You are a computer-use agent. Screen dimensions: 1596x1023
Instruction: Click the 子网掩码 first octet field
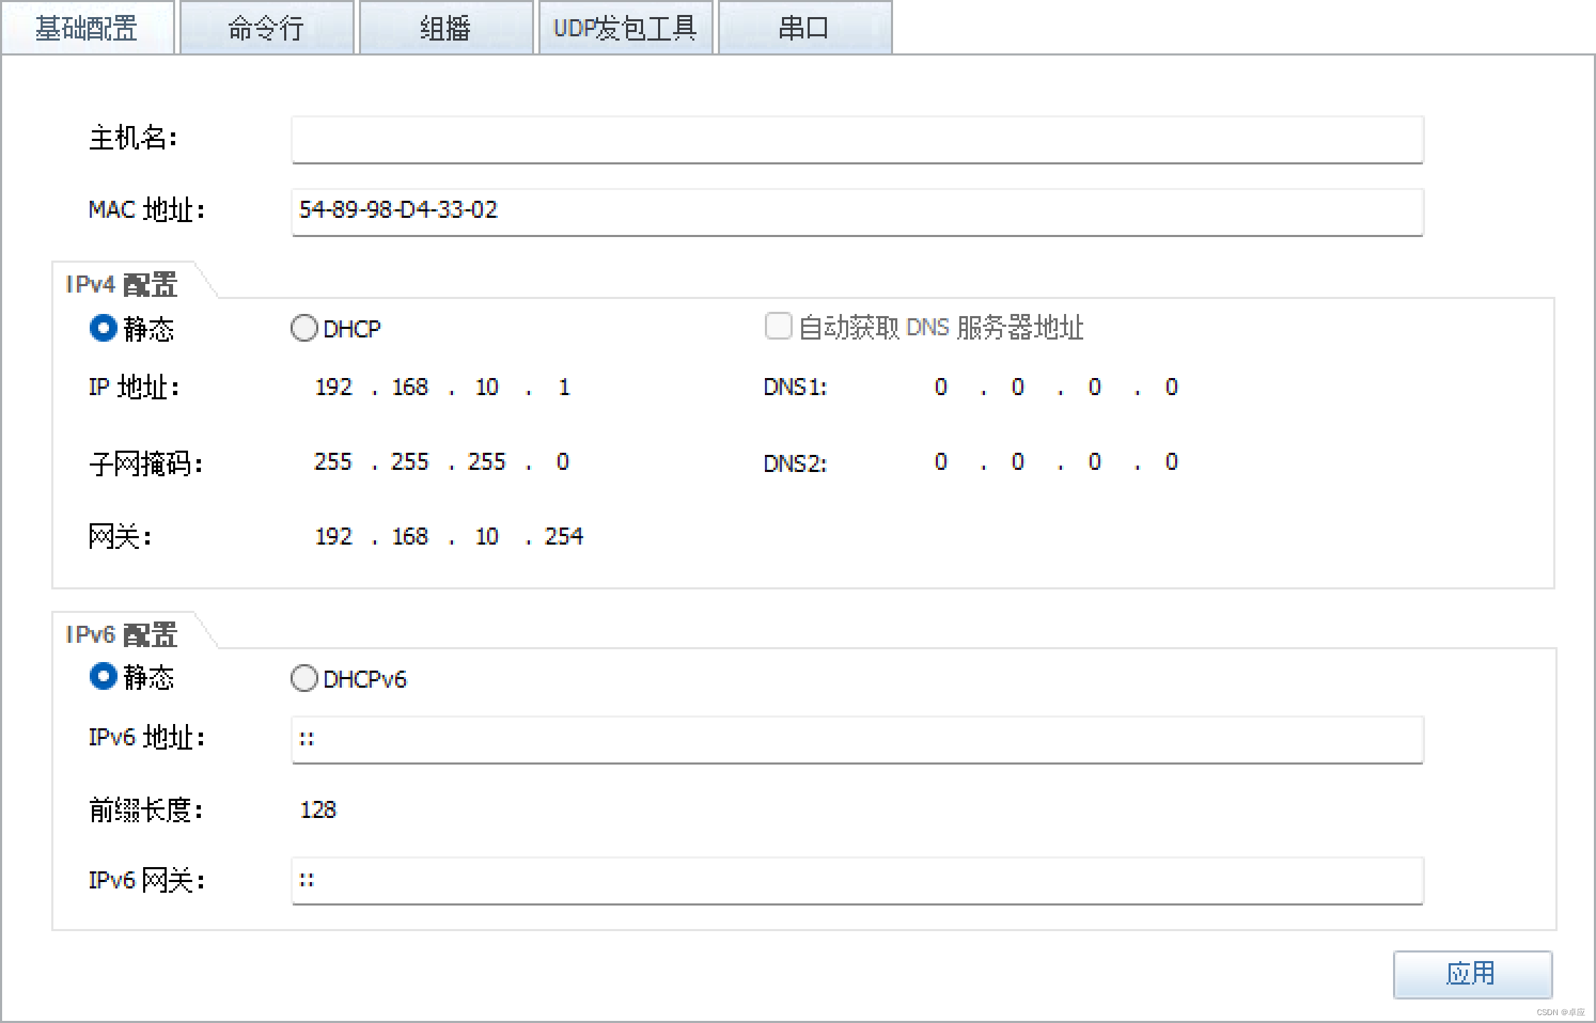333,462
